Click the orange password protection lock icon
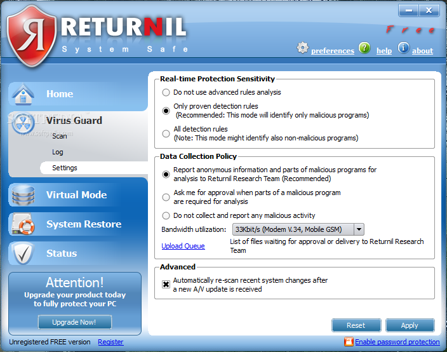Image resolution: width=447 pixels, height=352 pixels. [x=349, y=341]
